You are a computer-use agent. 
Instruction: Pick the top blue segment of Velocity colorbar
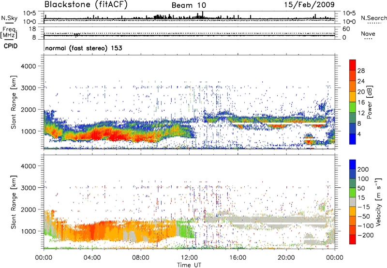pyautogui.click(x=353, y=164)
